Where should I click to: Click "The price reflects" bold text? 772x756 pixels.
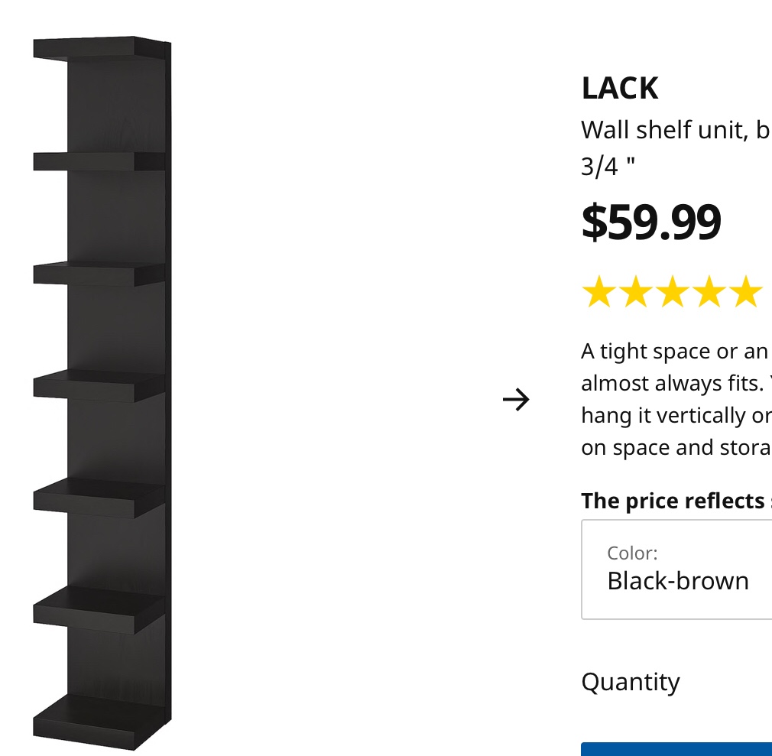click(673, 501)
